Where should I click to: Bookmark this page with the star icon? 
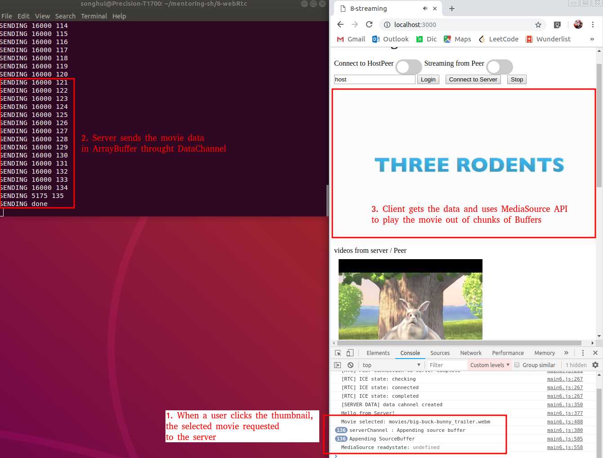point(538,25)
